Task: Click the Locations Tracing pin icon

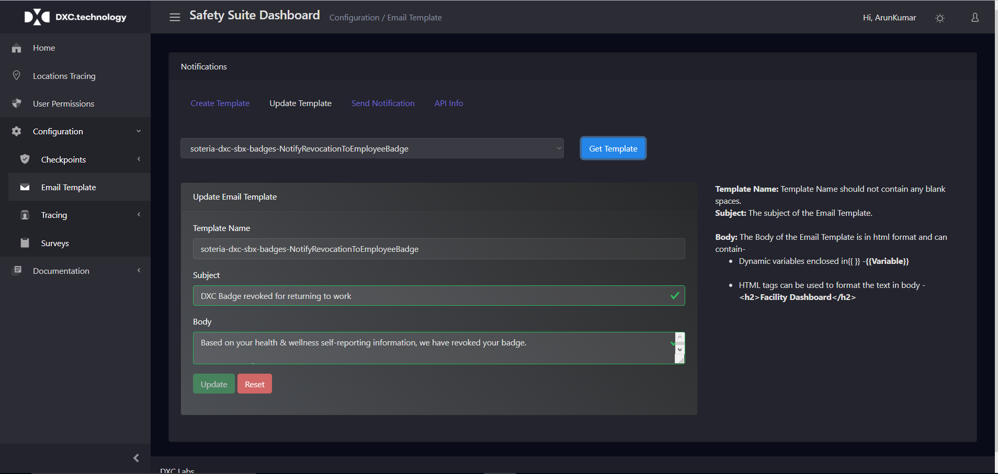Action: [x=17, y=76]
